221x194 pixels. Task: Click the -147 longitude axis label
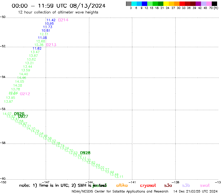point(46,182)
